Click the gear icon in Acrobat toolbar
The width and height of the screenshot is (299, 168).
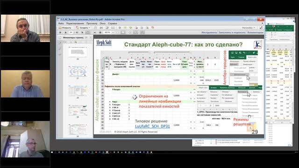click(120, 28)
